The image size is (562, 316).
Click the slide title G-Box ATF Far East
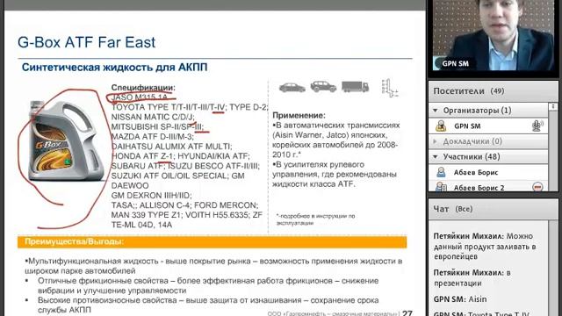click(86, 42)
